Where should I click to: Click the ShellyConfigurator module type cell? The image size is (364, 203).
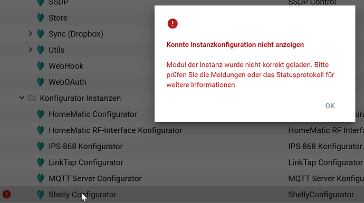tap(321, 195)
